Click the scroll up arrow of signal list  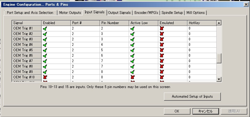pos(219,23)
